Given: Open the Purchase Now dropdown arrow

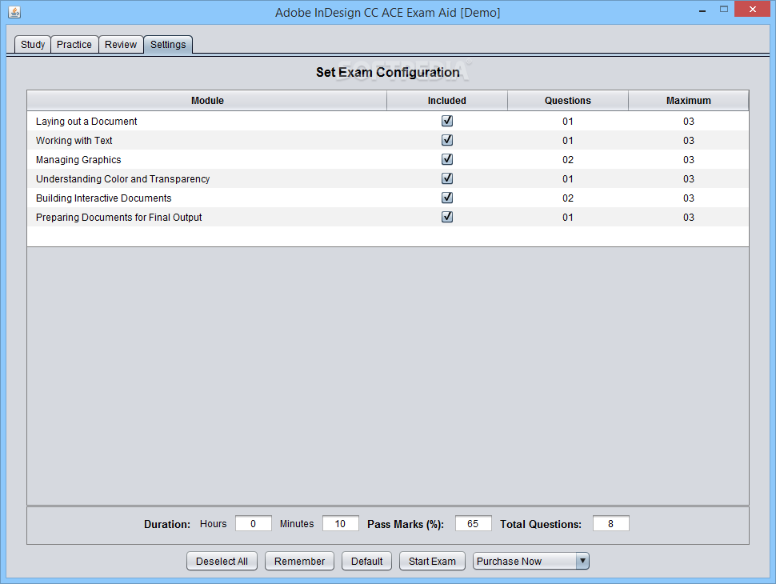Looking at the screenshot, I should [x=582, y=561].
